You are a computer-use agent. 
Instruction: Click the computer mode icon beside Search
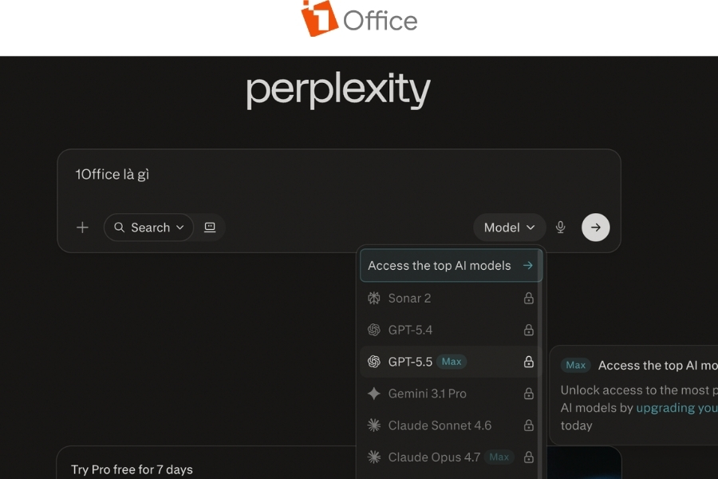point(210,228)
